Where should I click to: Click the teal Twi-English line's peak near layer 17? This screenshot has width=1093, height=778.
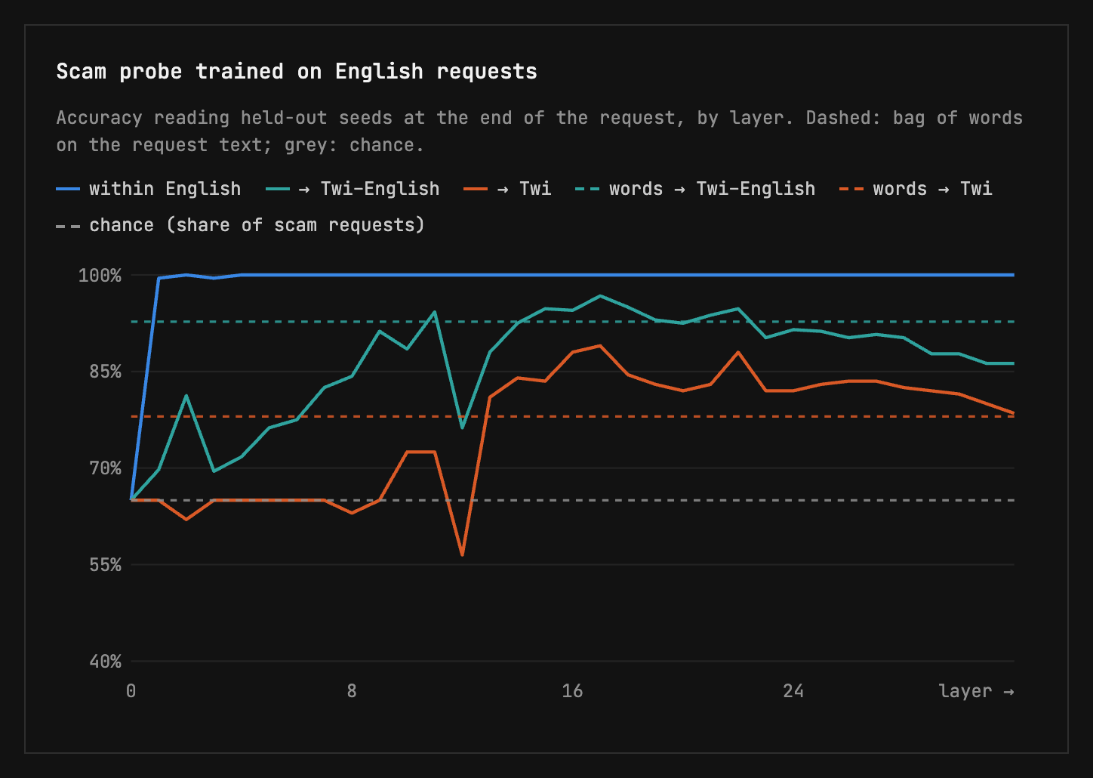600,296
